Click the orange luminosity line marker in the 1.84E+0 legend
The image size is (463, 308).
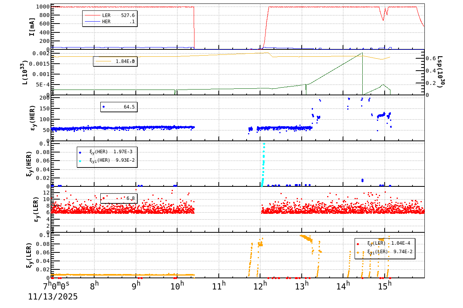tap(104, 61)
